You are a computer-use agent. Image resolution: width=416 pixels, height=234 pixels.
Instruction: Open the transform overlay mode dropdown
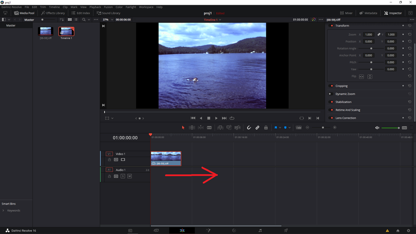(x=112, y=118)
